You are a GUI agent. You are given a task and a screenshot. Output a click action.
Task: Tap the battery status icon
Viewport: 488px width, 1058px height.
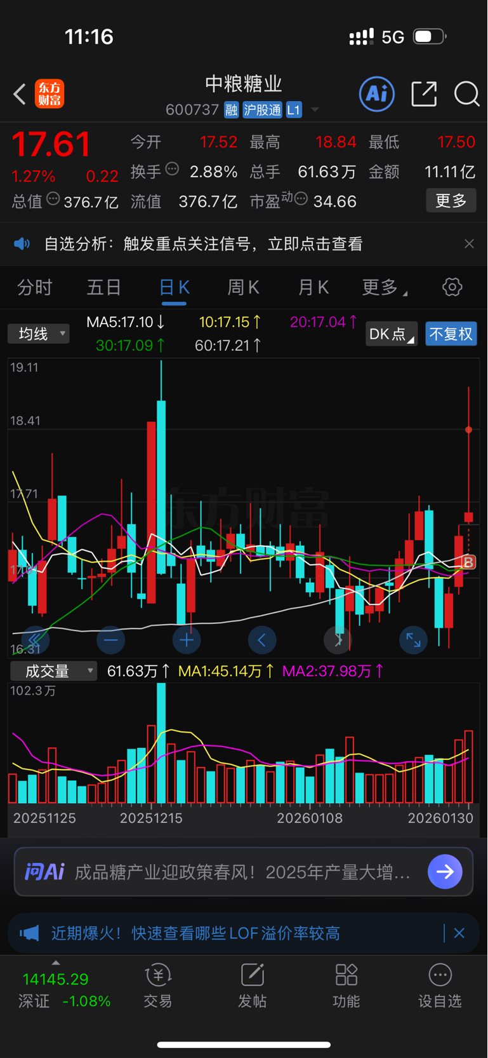pos(430,36)
